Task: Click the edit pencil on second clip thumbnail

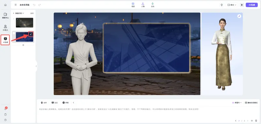Action: pyautogui.click(x=31, y=34)
